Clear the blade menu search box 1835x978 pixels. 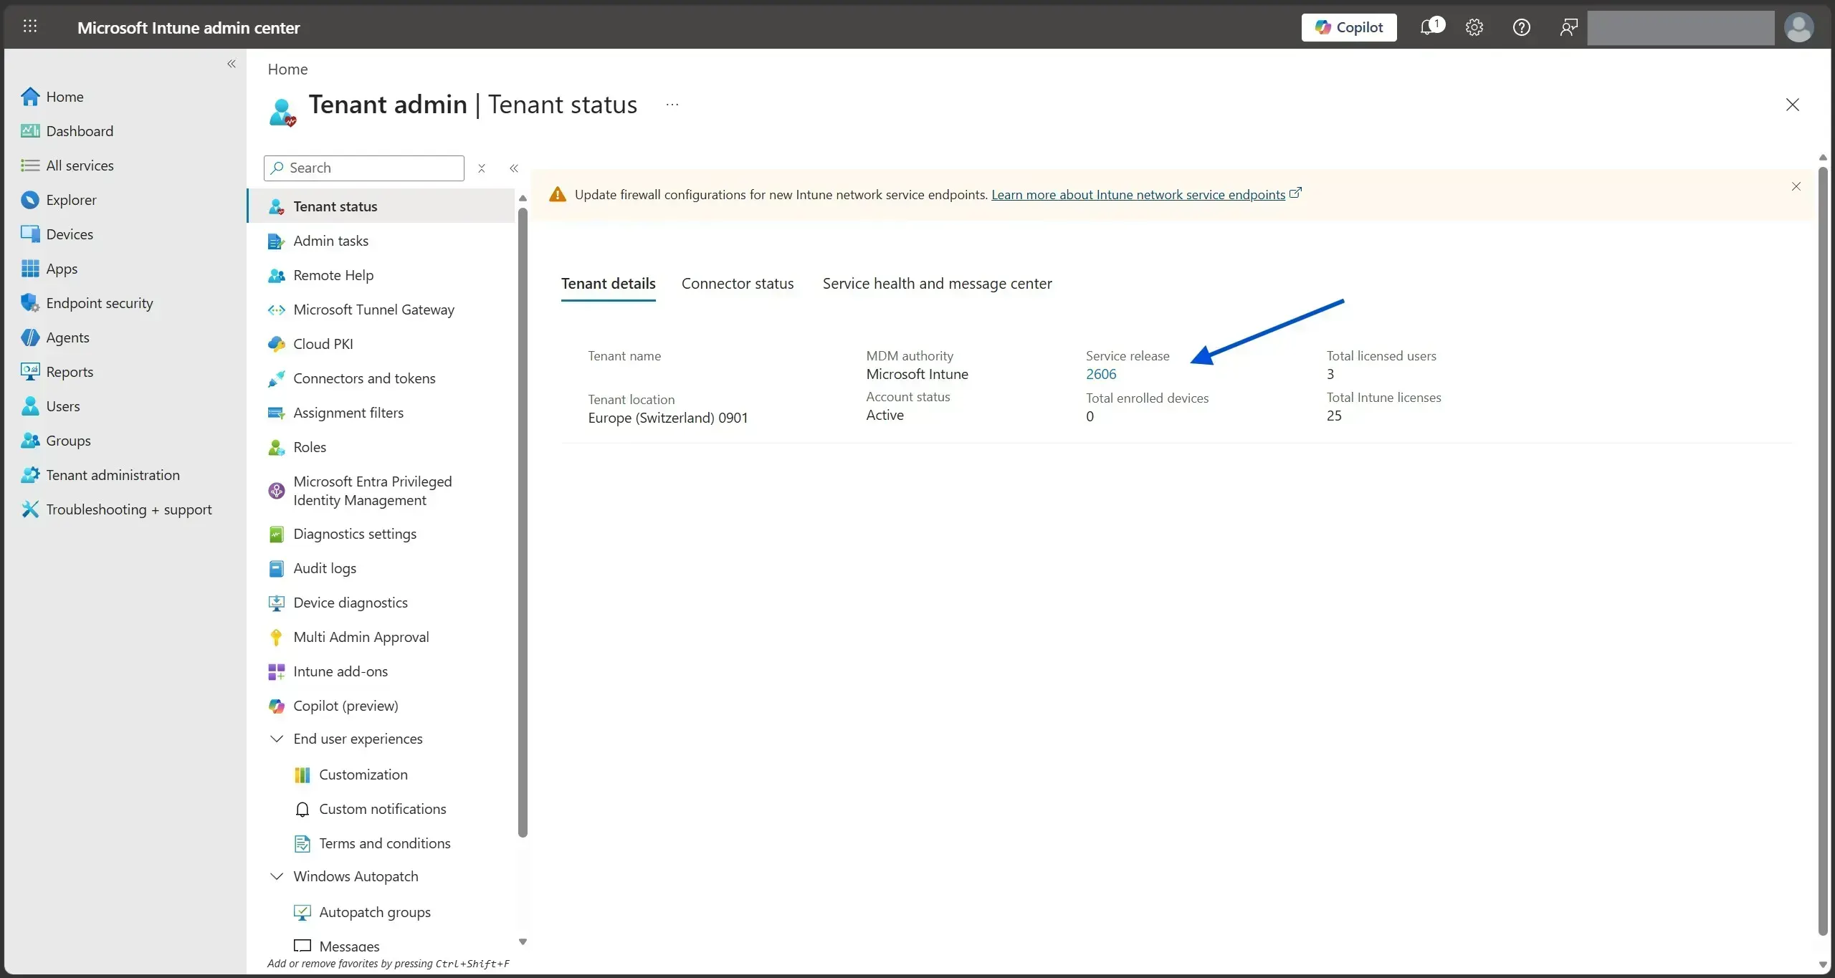[482, 168]
